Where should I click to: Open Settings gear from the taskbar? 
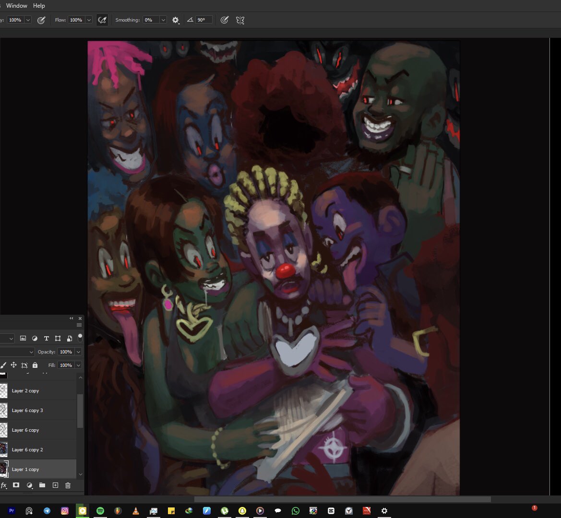[x=384, y=510]
